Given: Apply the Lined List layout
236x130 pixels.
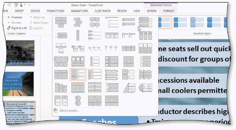Looking at the screenshot, I should [x=111, y=22].
